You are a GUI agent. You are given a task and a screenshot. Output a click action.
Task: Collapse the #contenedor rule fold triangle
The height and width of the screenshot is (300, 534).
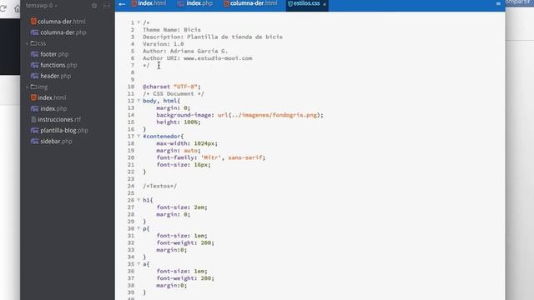[x=139, y=136]
